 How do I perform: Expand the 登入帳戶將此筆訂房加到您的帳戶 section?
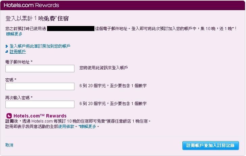tap(40, 46)
